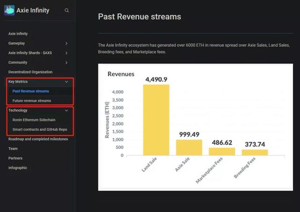
Task: Expand the Community chevron
Action: click(66, 63)
